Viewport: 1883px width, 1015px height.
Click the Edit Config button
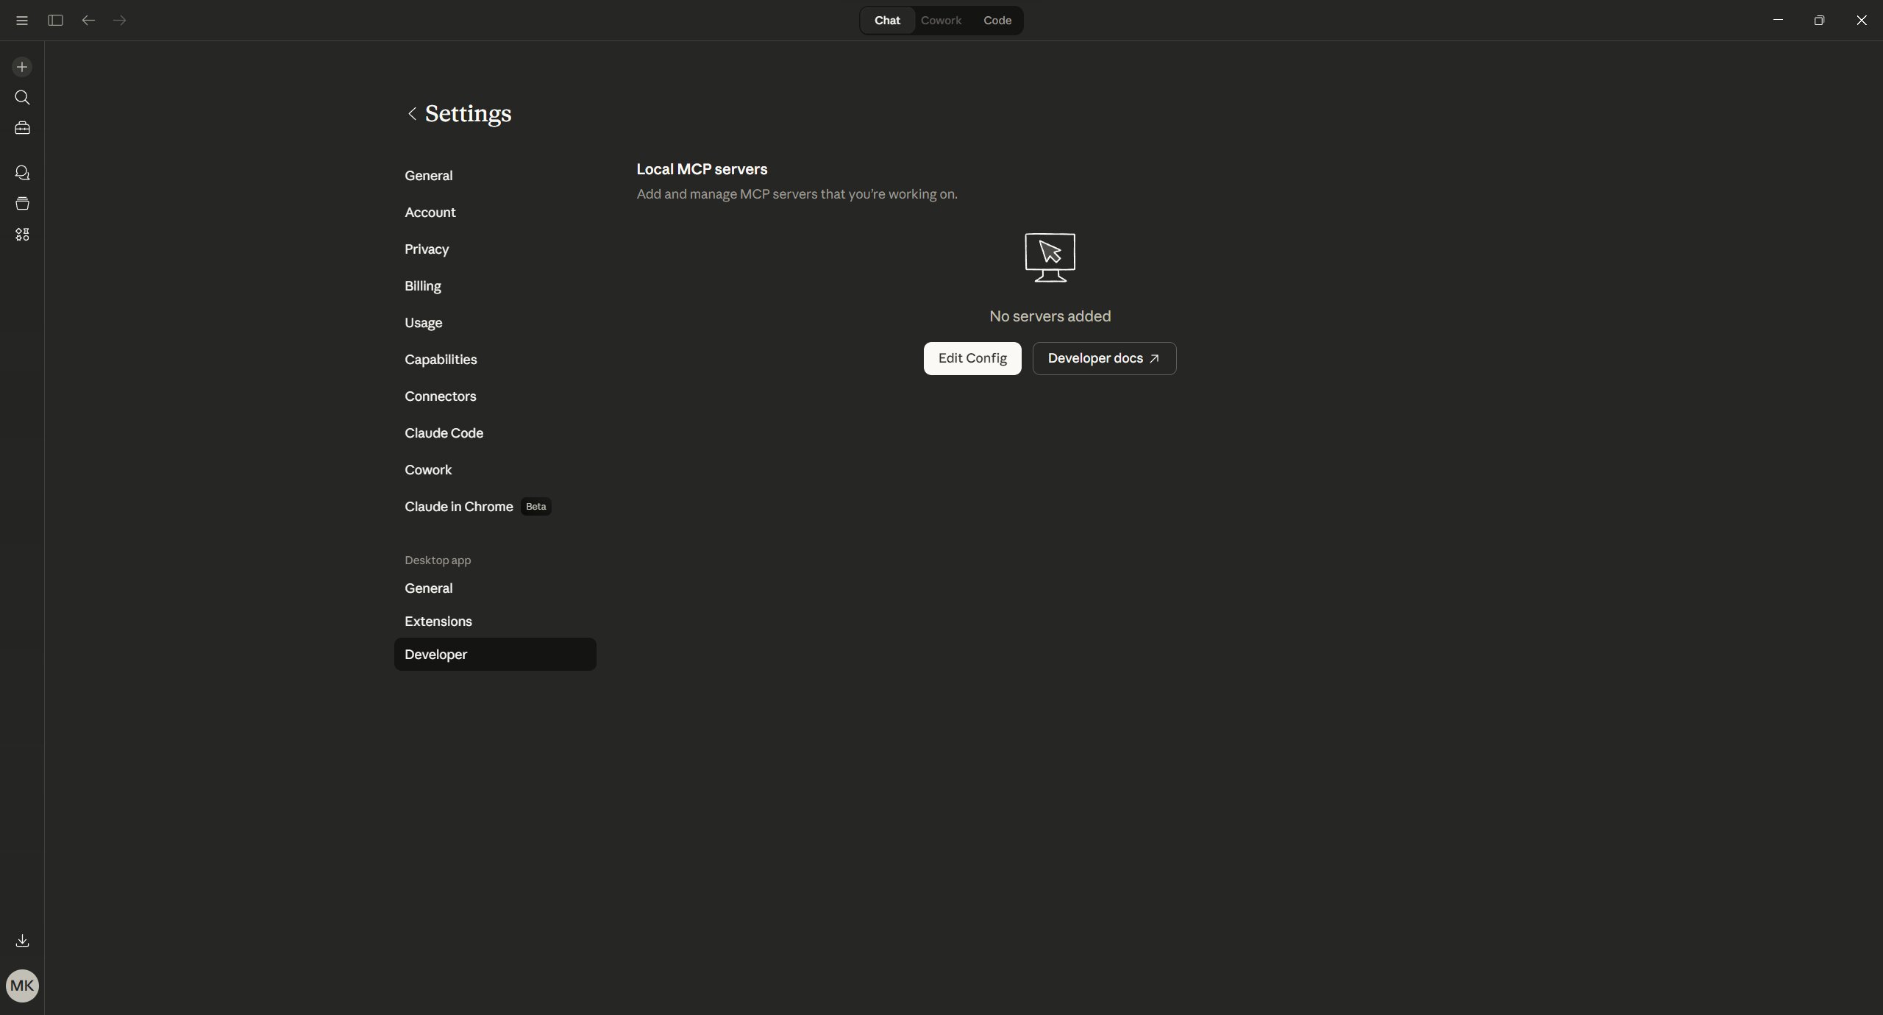(x=972, y=358)
